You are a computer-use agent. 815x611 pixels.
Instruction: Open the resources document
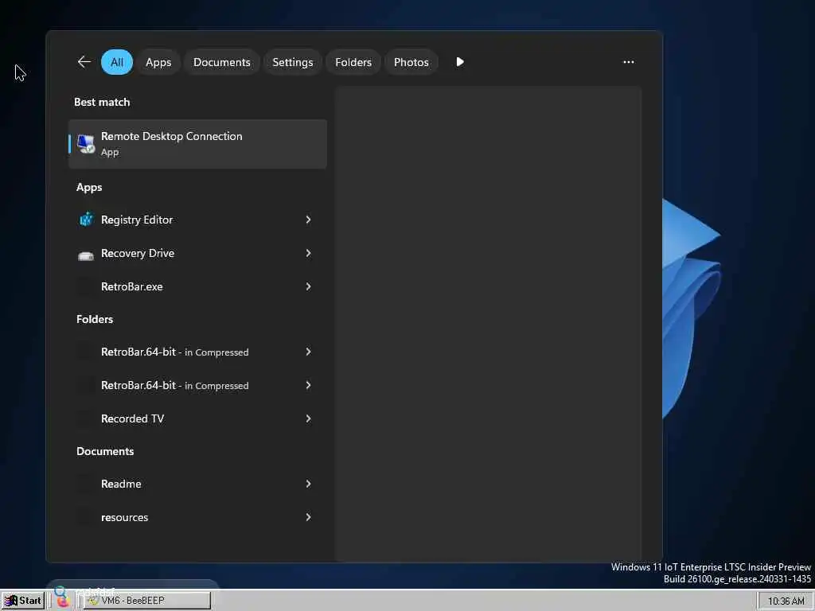(x=197, y=517)
